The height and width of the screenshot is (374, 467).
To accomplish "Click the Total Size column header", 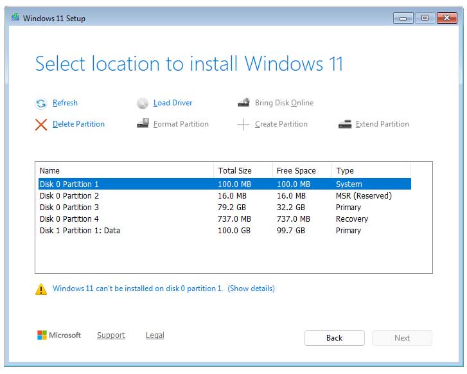I will coord(243,171).
